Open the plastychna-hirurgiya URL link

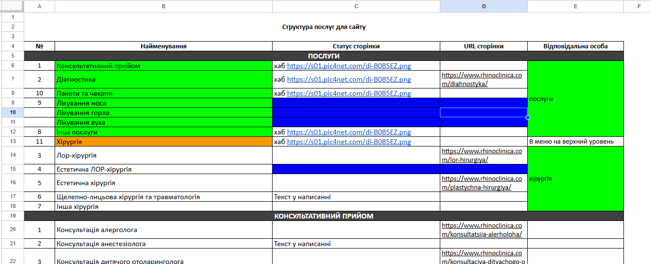point(482,183)
